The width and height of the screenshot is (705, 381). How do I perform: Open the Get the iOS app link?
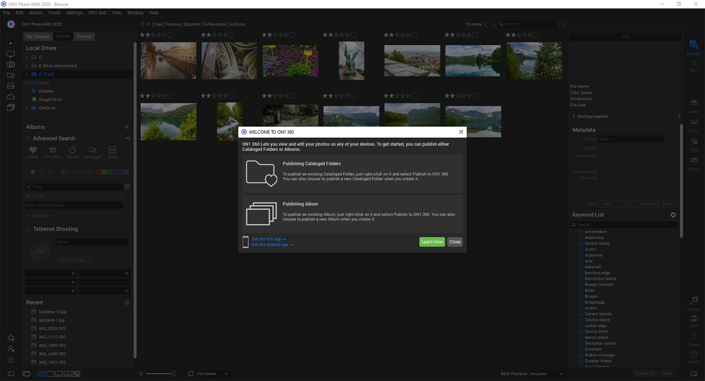(x=269, y=239)
